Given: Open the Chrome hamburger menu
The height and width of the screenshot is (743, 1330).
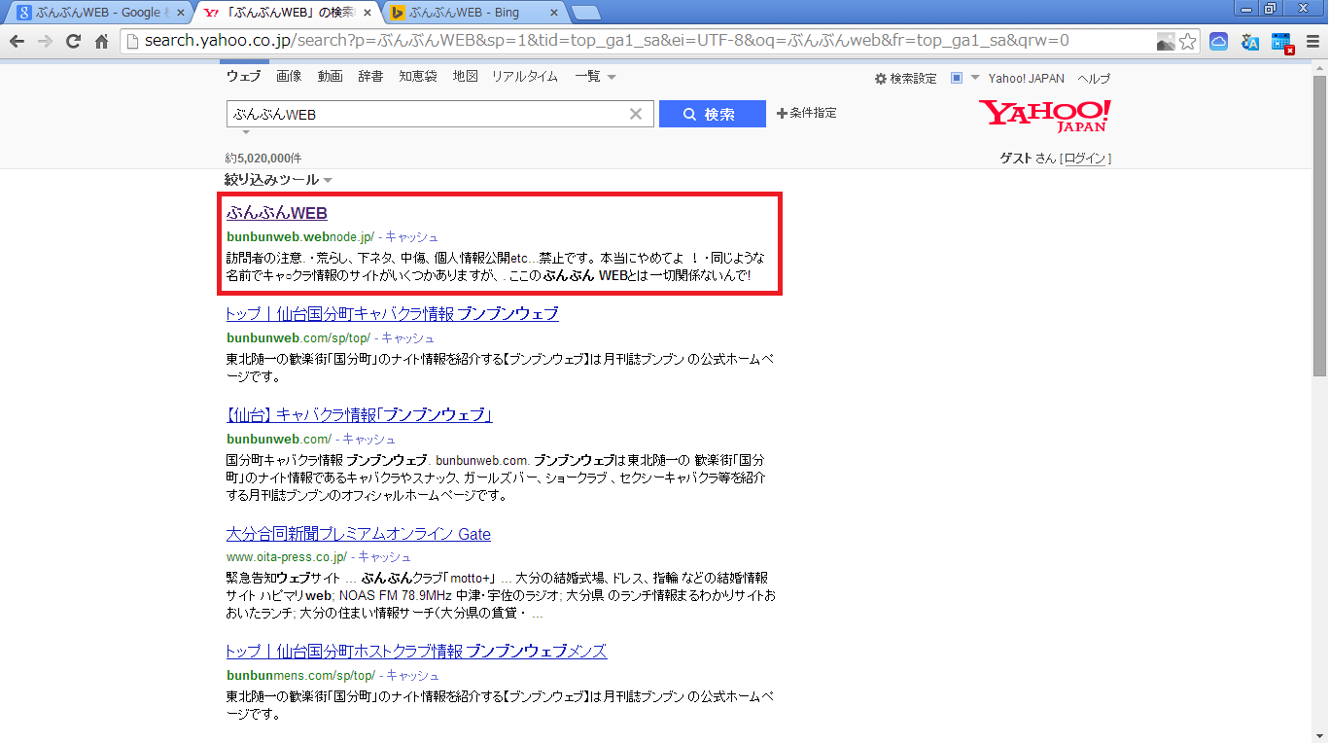Looking at the screenshot, I should (x=1312, y=42).
